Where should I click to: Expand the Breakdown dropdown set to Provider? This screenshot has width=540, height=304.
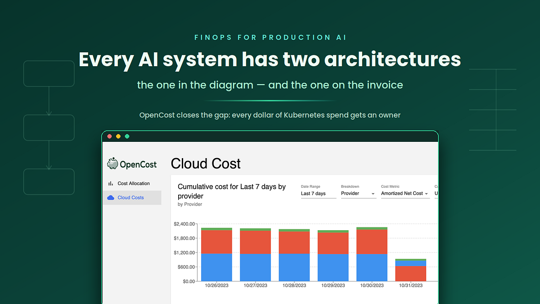[359, 193]
